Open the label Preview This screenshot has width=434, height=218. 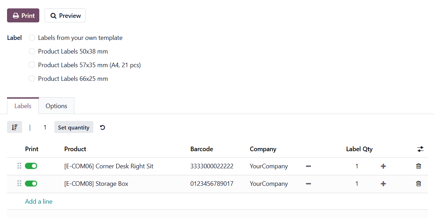[x=65, y=16]
